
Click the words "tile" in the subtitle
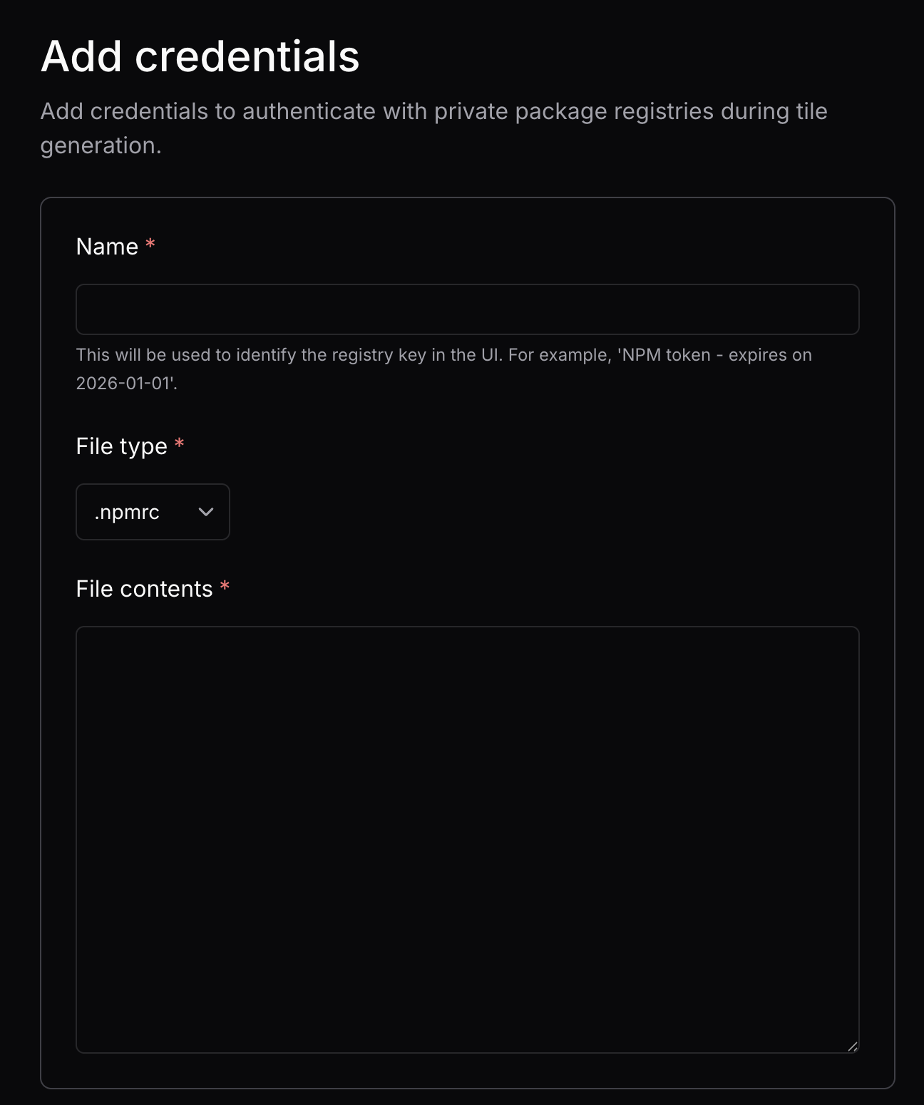point(811,112)
